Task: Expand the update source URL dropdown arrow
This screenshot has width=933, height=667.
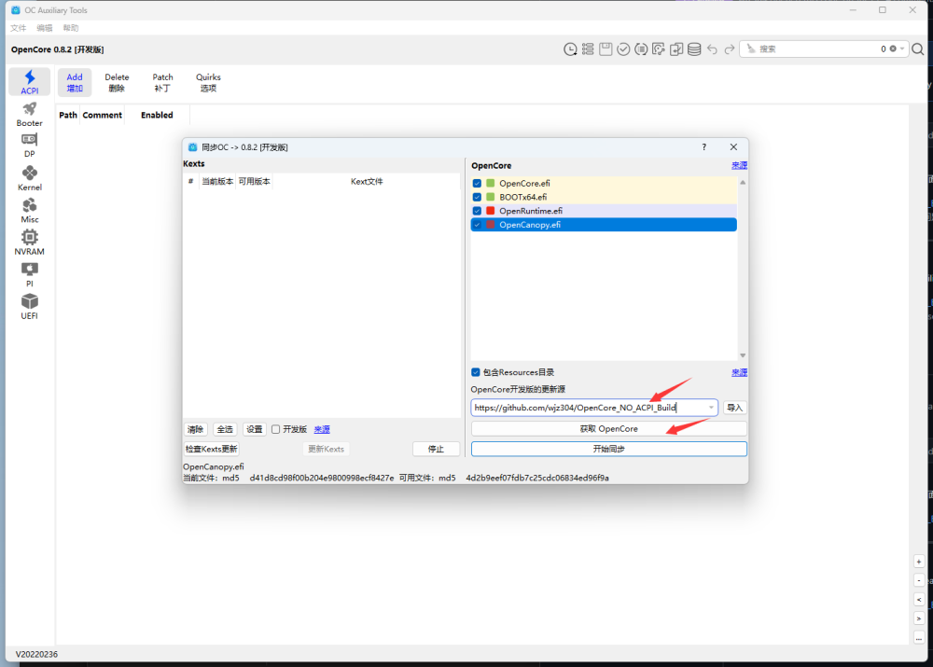Action: (x=711, y=408)
